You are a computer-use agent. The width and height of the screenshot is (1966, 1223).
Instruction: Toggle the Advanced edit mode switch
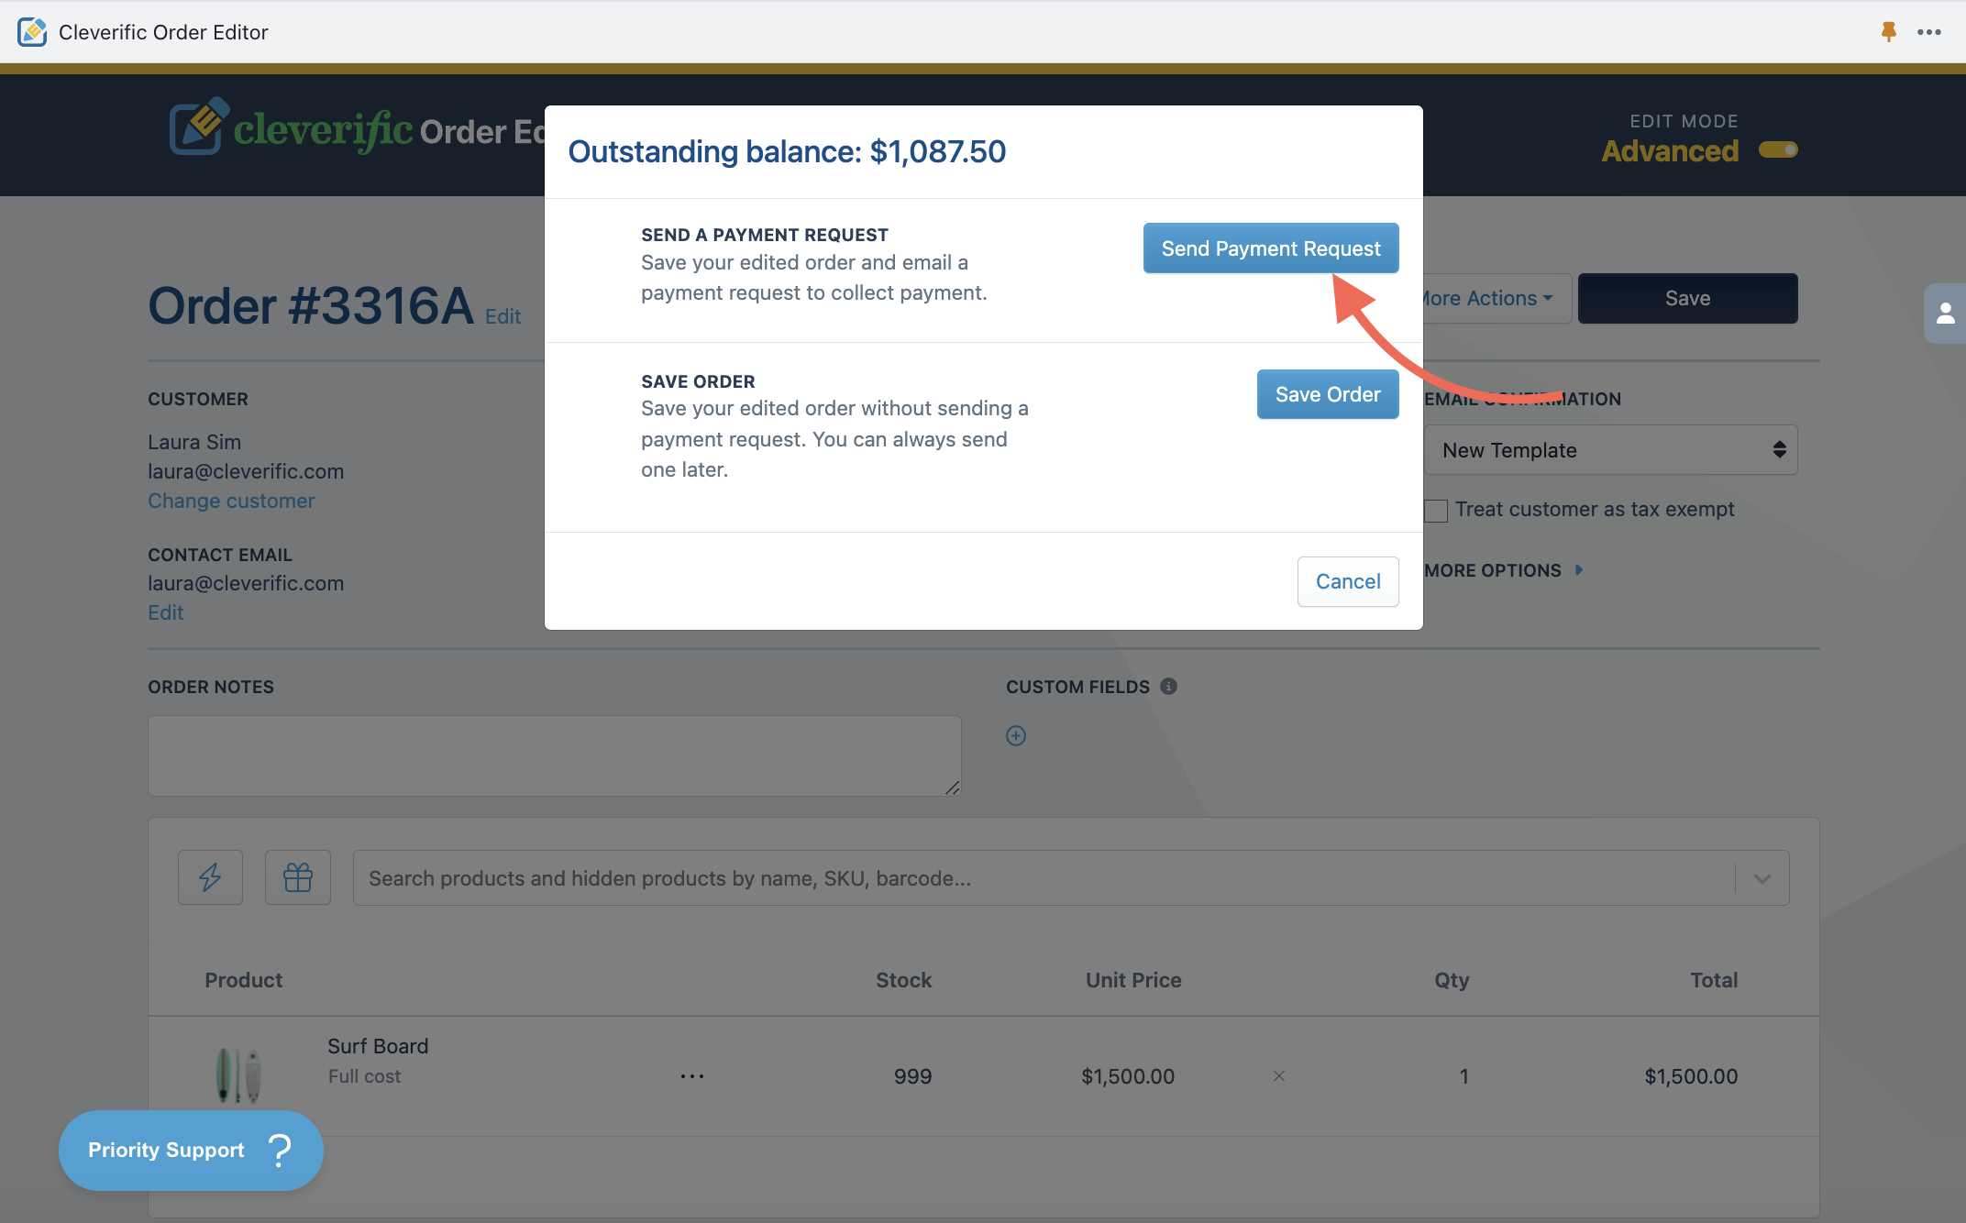pos(1778,149)
